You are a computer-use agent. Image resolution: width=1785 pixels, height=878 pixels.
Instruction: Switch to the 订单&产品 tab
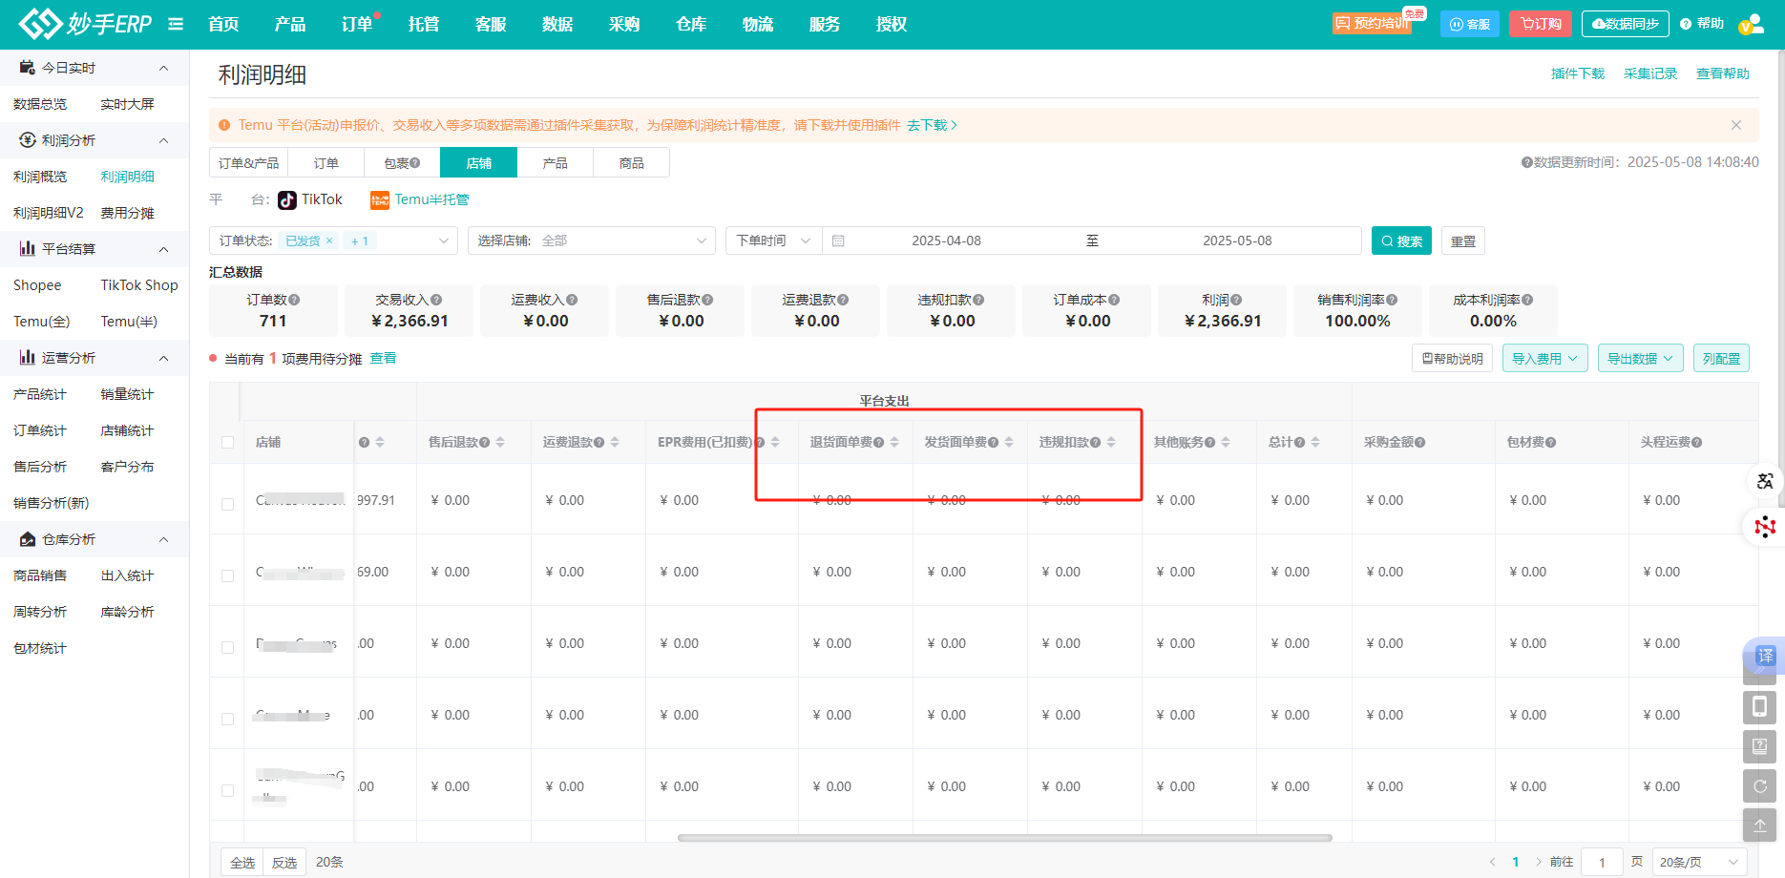tap(248, 163)
